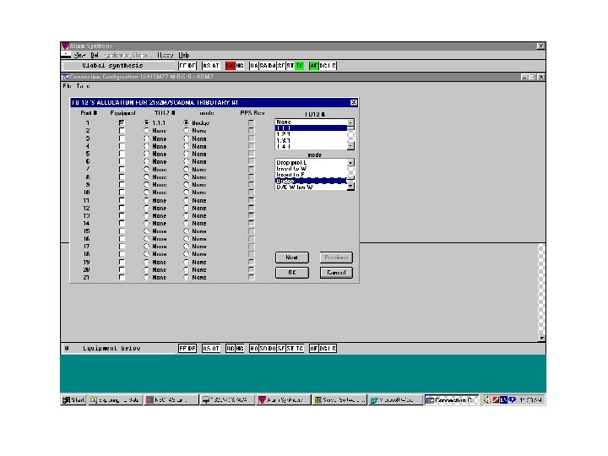This screenshot has height=456, width=608.
Task: Click TU12 list scrollbar thumb
Action: click(350, 128)
